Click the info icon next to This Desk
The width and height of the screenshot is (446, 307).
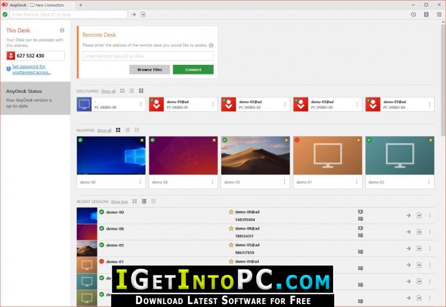(x=62, y=30)
